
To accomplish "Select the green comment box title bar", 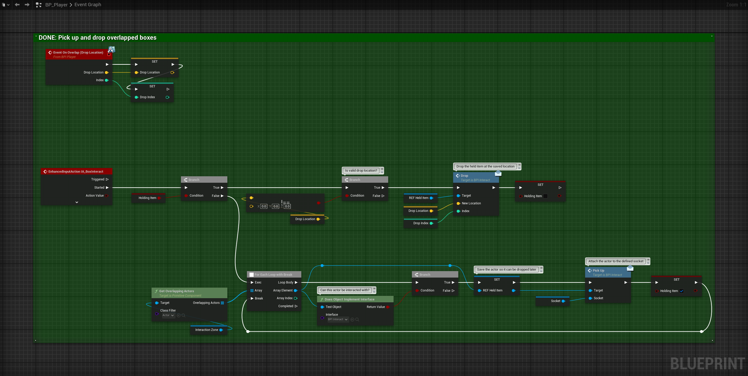I will [348, 37].
